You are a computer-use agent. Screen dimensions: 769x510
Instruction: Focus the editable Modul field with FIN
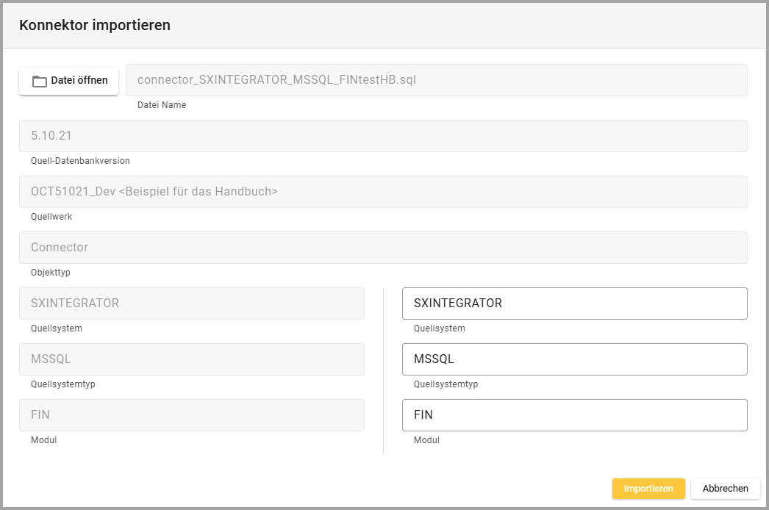click(x=574, y=415)
